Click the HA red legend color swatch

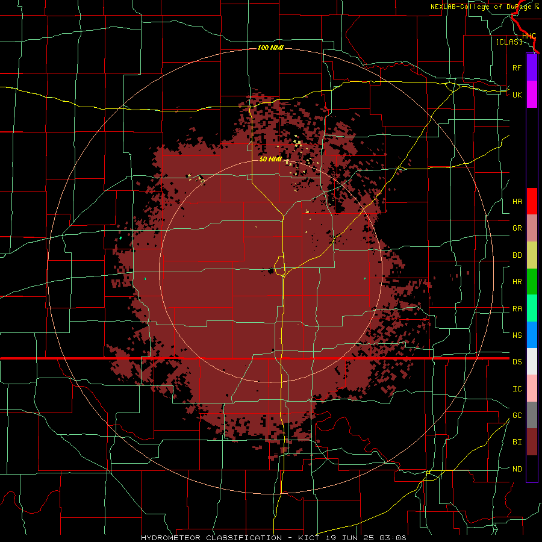pyautogui.click(x=532, y=201)
